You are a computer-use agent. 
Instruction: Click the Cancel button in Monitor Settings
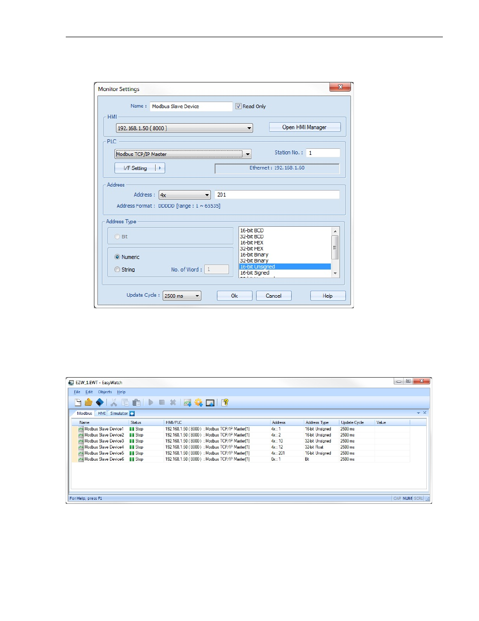coord(274,296)
